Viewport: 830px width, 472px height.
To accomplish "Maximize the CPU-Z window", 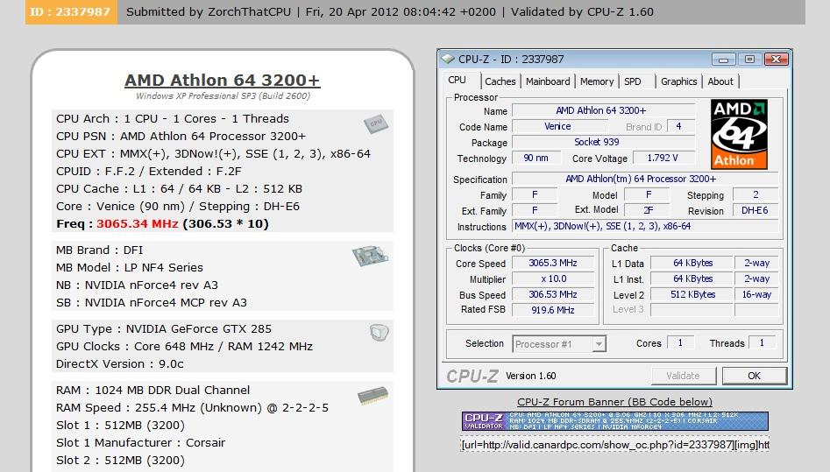I will pos(749,59).
